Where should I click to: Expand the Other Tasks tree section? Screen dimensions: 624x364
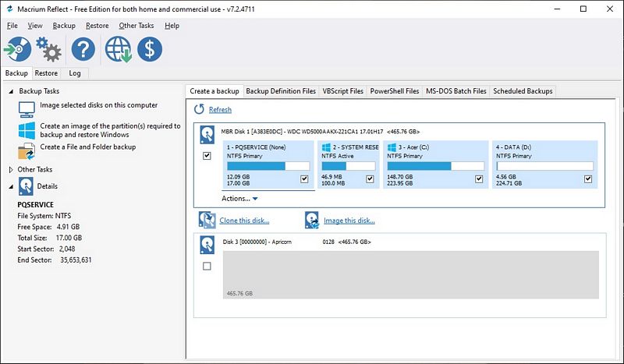point(11,169)
